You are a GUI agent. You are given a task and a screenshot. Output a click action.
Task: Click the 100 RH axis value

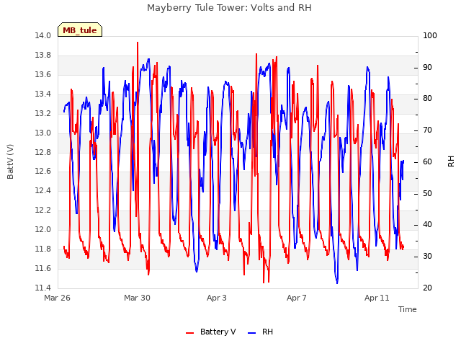(x=430, y=35)
